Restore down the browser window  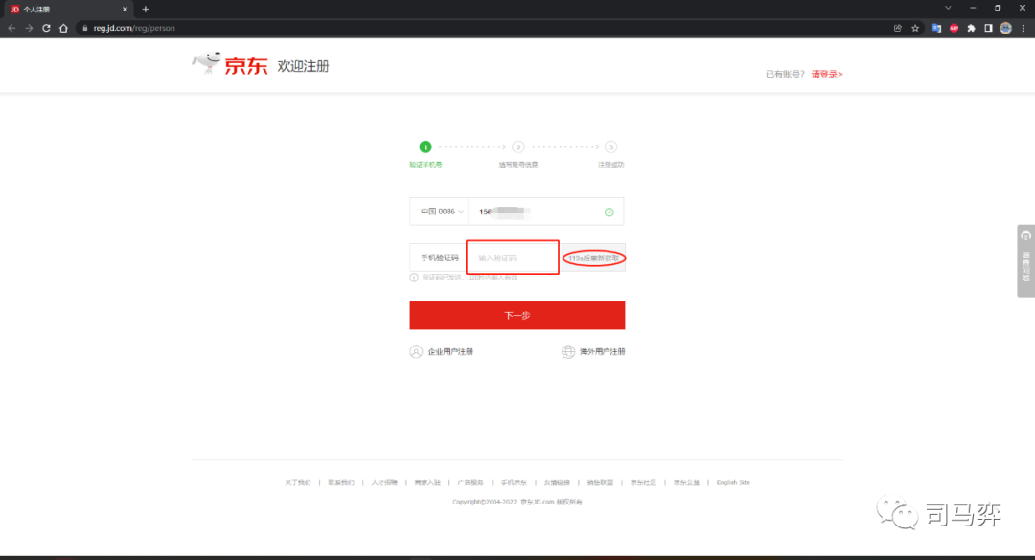pyautogui.click(x=998, y=8)
